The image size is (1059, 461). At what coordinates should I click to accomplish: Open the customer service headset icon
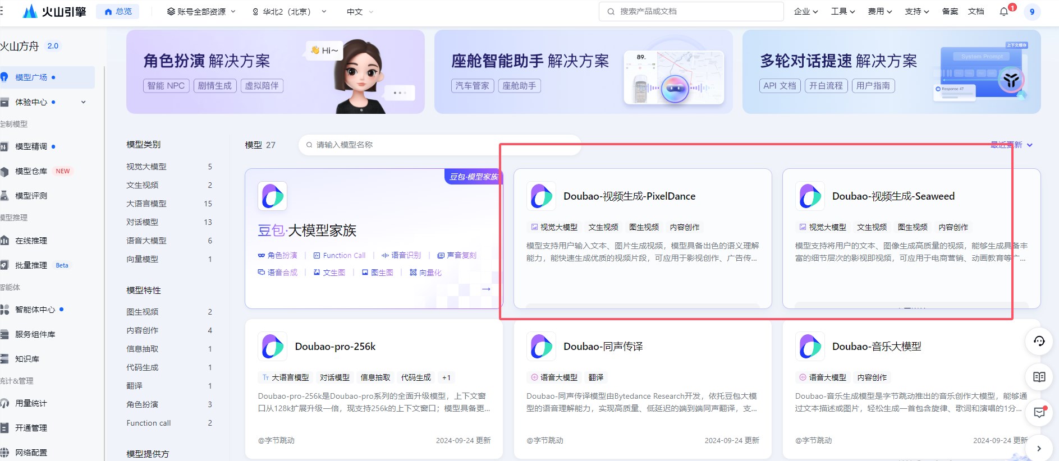pos(1039,341)
